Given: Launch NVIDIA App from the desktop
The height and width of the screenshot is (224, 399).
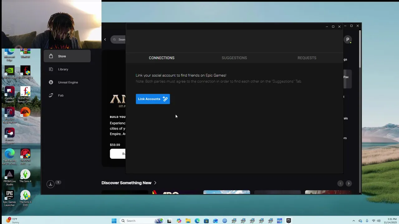Looking at the screenshot, I should coord(9,73).
